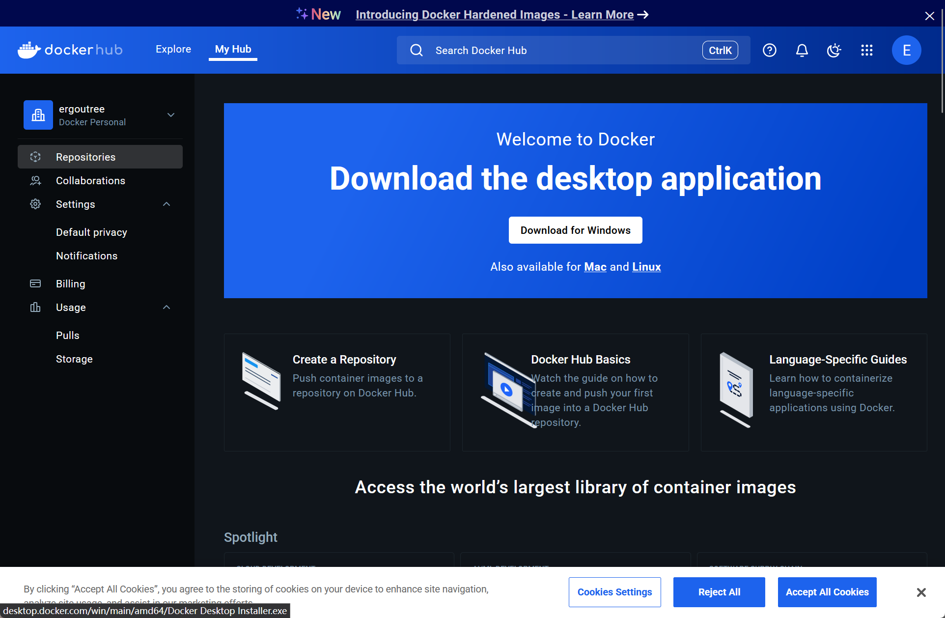The image size is (945, 618).
Task: Click Reject All cookies
Action: coord(719,592)
